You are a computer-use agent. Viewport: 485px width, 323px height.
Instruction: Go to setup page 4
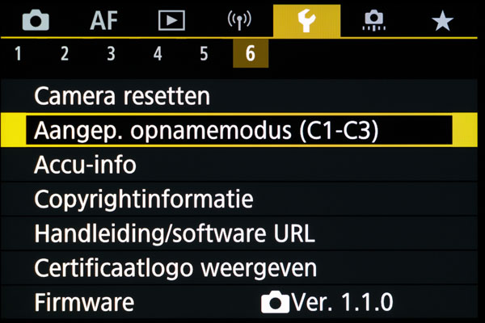[x=158, y=55]
